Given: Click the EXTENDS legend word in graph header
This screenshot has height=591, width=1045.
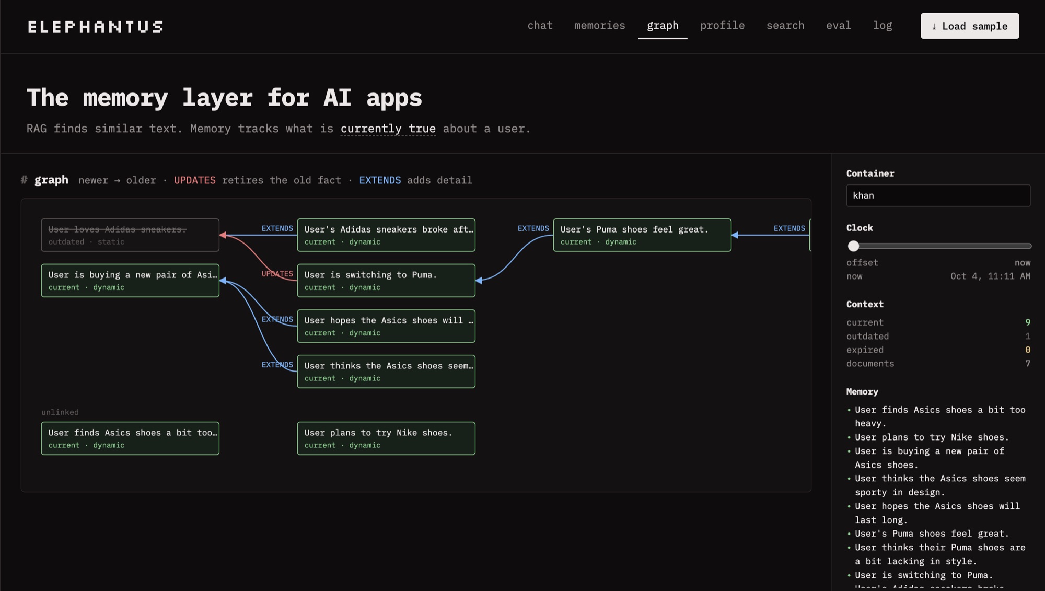Looking at the screenshot, I should pyautogui.click(x=380, y=180).
